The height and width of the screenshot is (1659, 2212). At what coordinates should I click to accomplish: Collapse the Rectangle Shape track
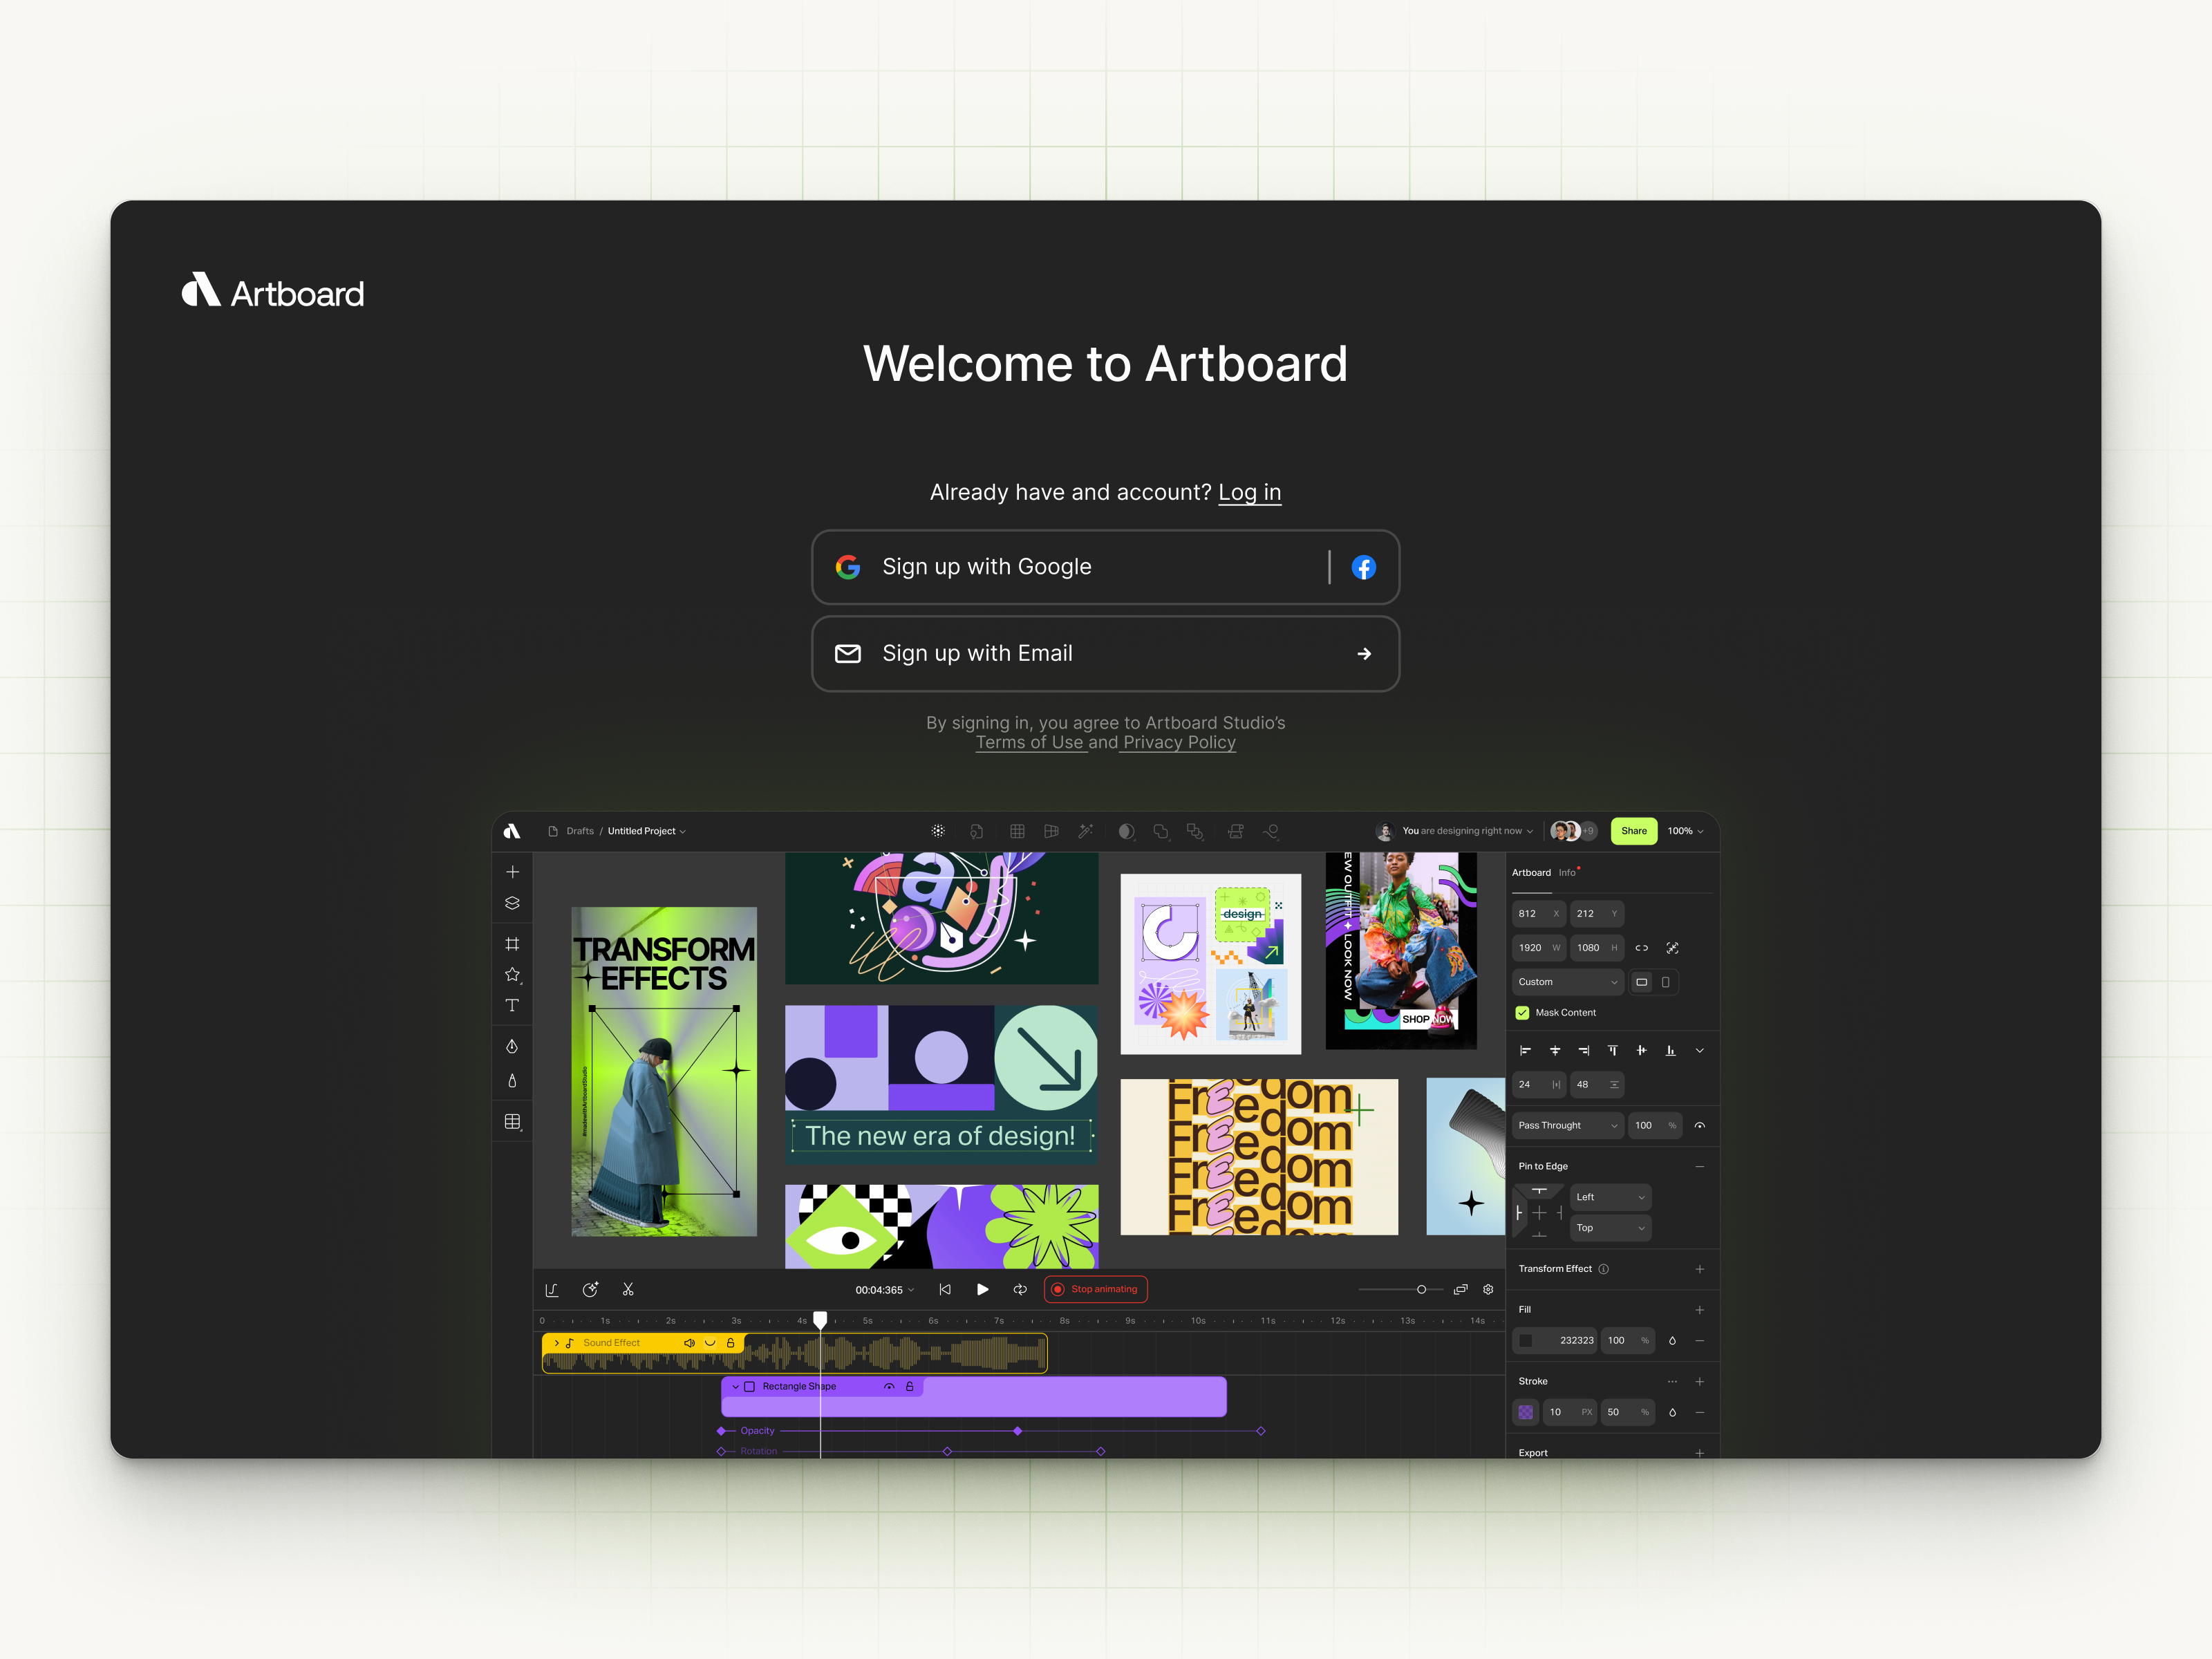[735, 1387]
